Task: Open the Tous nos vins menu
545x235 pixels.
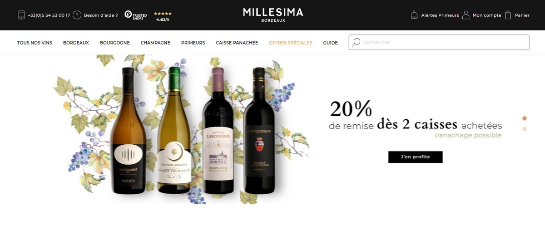Action: [35, 43]
